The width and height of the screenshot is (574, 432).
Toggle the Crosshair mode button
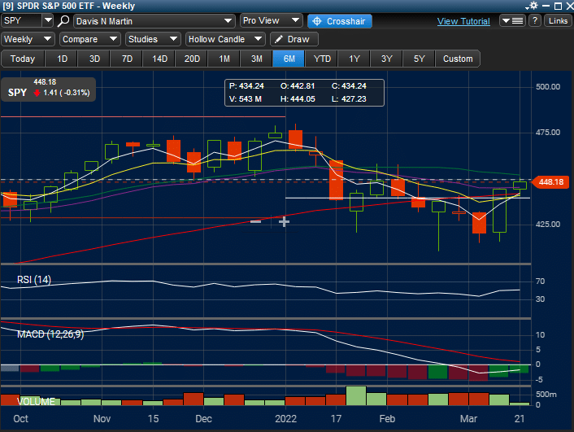[340, 21]
